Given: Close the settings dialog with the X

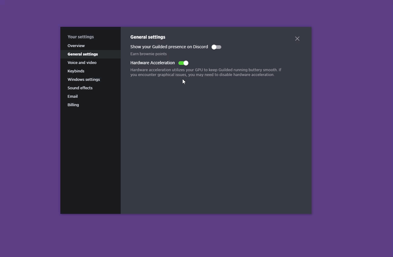Looking at the screenshot, I should pos(297,39).
